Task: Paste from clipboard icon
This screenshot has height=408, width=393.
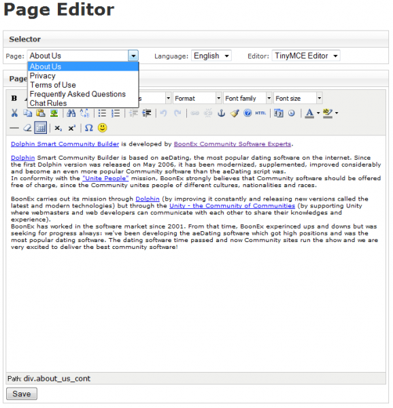Action: point(41,113)
